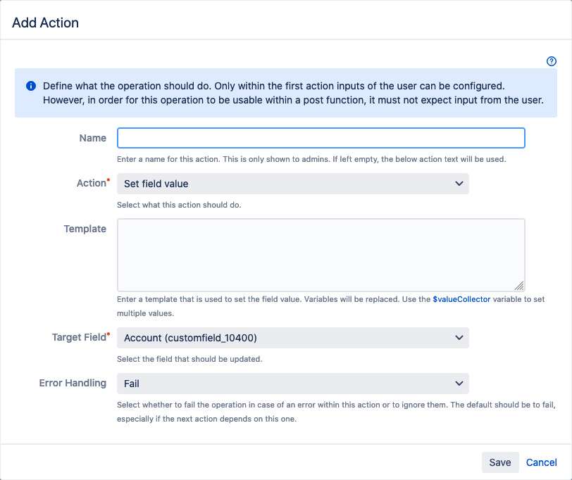Open the $valueCollector variable link
The image size is (572, 480).
461,299
